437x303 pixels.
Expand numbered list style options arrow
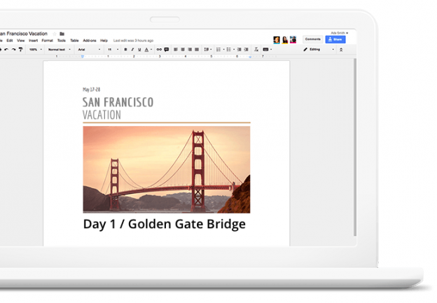[x=223, y=50]
